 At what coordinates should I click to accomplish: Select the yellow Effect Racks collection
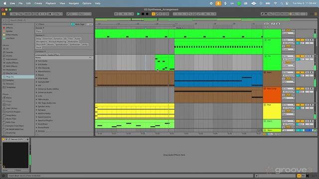tap(11, 35)
